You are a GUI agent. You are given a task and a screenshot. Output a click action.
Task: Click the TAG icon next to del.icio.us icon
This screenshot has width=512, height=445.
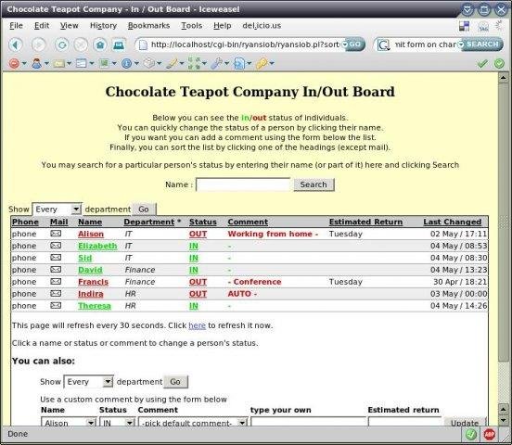pos(483,26)
